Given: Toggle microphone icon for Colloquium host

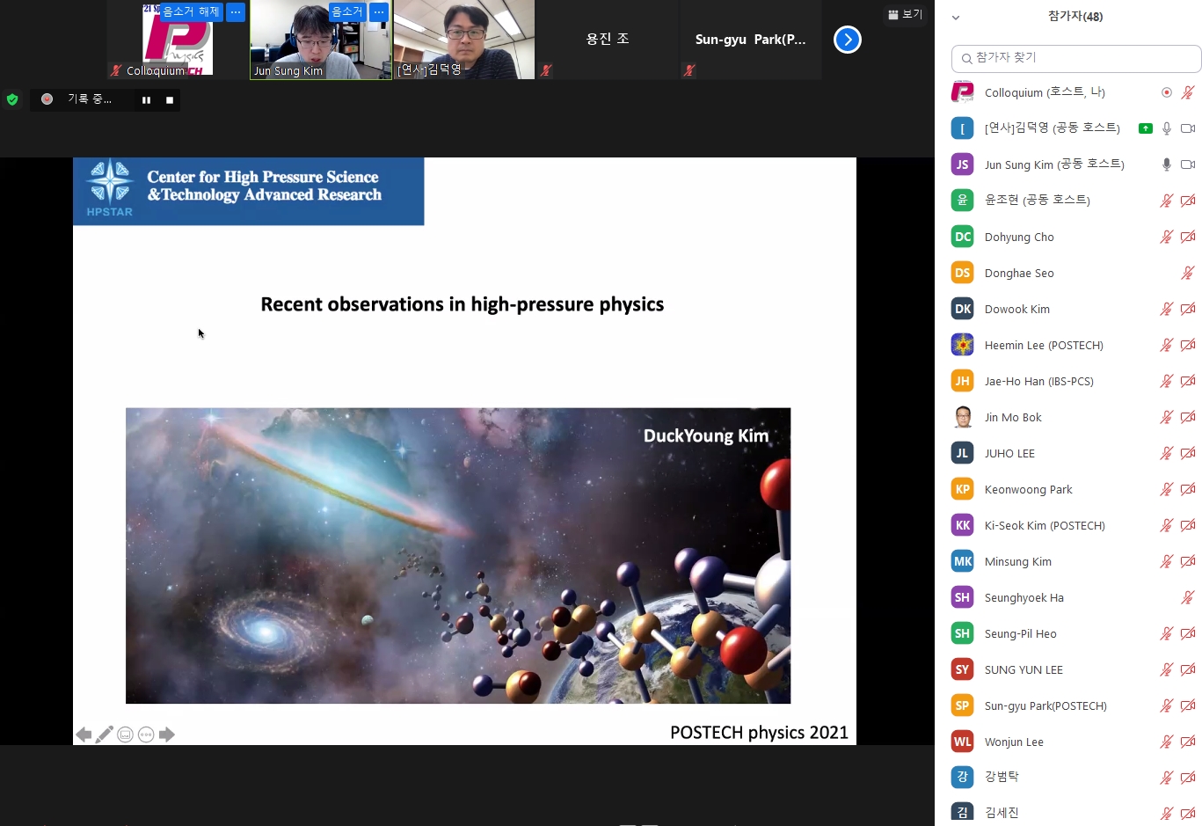Looking at the screenshot, I should pyautogui.click(x=1188, y=92).
